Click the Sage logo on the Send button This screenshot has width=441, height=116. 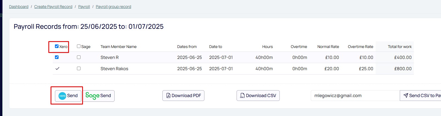pos(92,95)
